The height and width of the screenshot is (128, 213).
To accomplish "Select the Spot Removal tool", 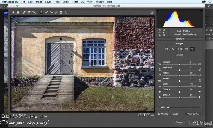I will (x=47, y=12).
